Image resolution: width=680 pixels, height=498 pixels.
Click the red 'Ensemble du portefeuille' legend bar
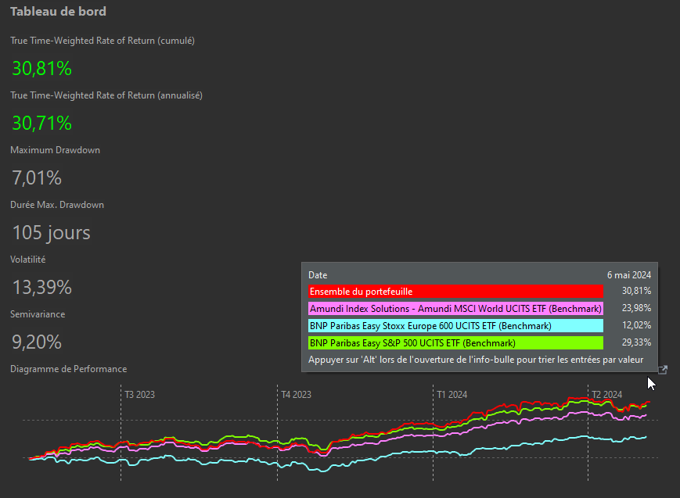[x=455, y=291]
